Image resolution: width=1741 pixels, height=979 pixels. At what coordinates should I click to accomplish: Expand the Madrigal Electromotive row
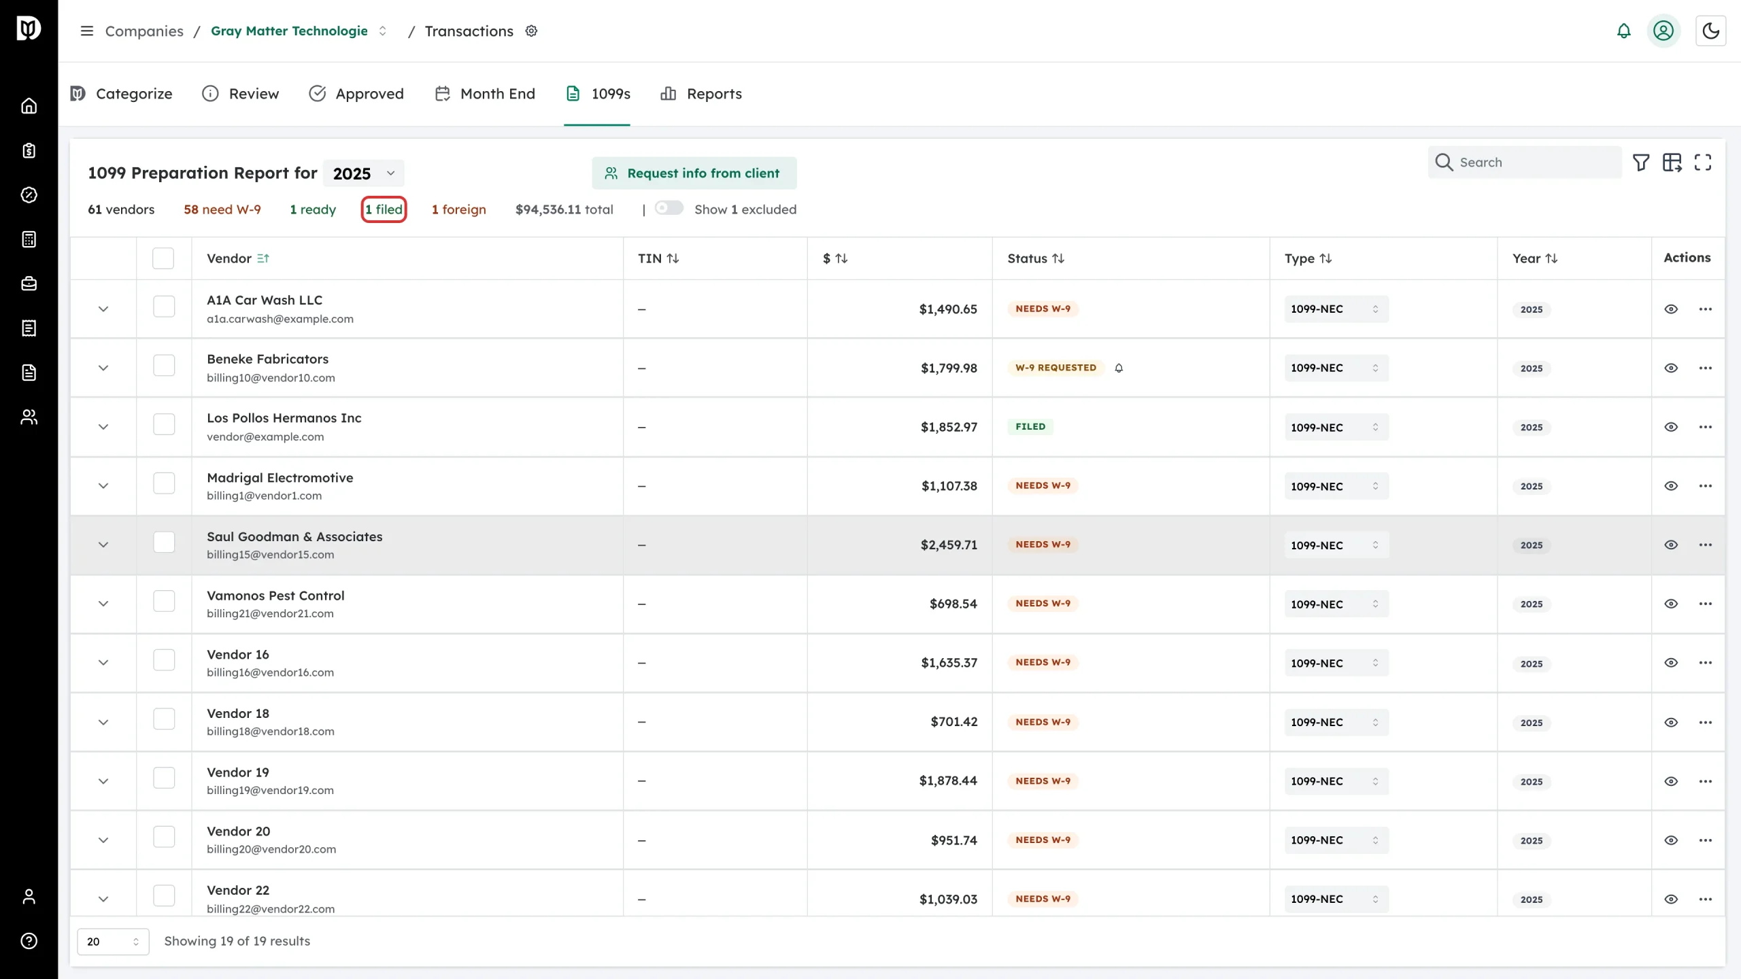103,486
